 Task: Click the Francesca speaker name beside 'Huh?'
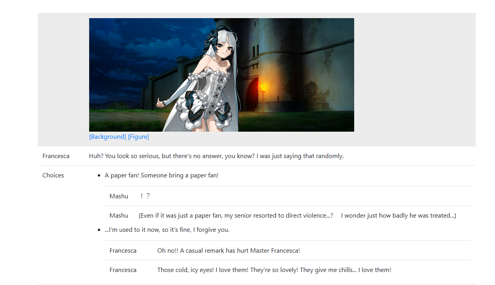pyautogui.click(x=56, y=156)
